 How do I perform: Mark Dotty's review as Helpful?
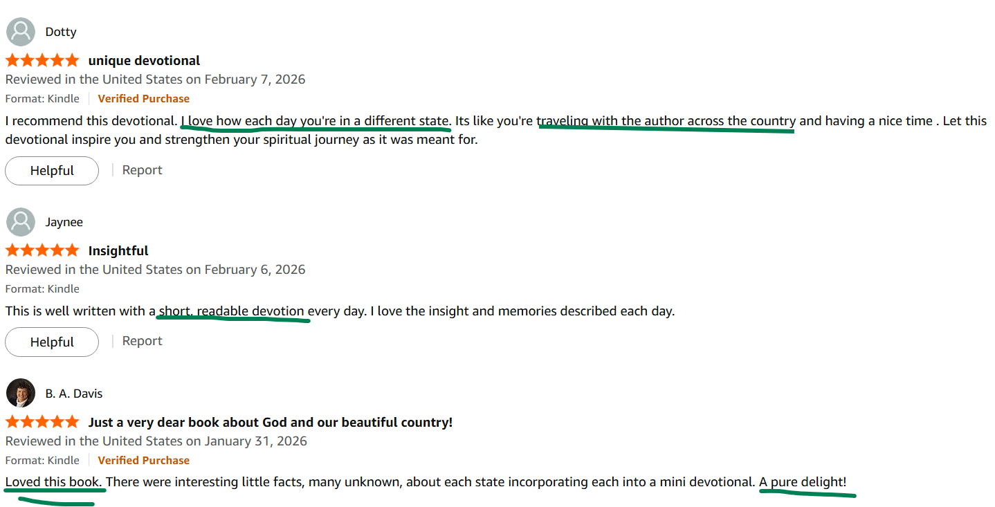[52, 171]
